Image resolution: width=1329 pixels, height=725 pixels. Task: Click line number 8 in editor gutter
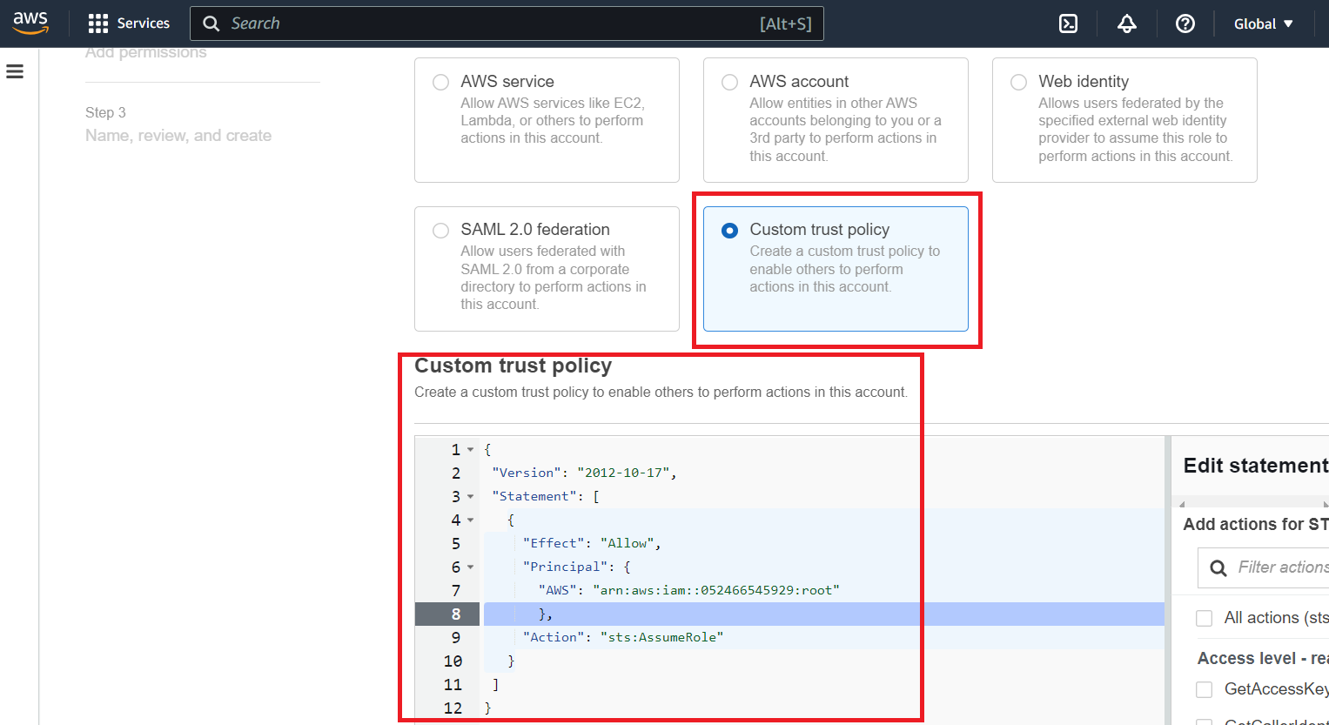click(455, 614)
